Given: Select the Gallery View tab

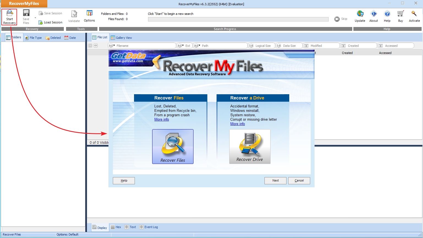Looking at the screenshot, I should (121, 38).
